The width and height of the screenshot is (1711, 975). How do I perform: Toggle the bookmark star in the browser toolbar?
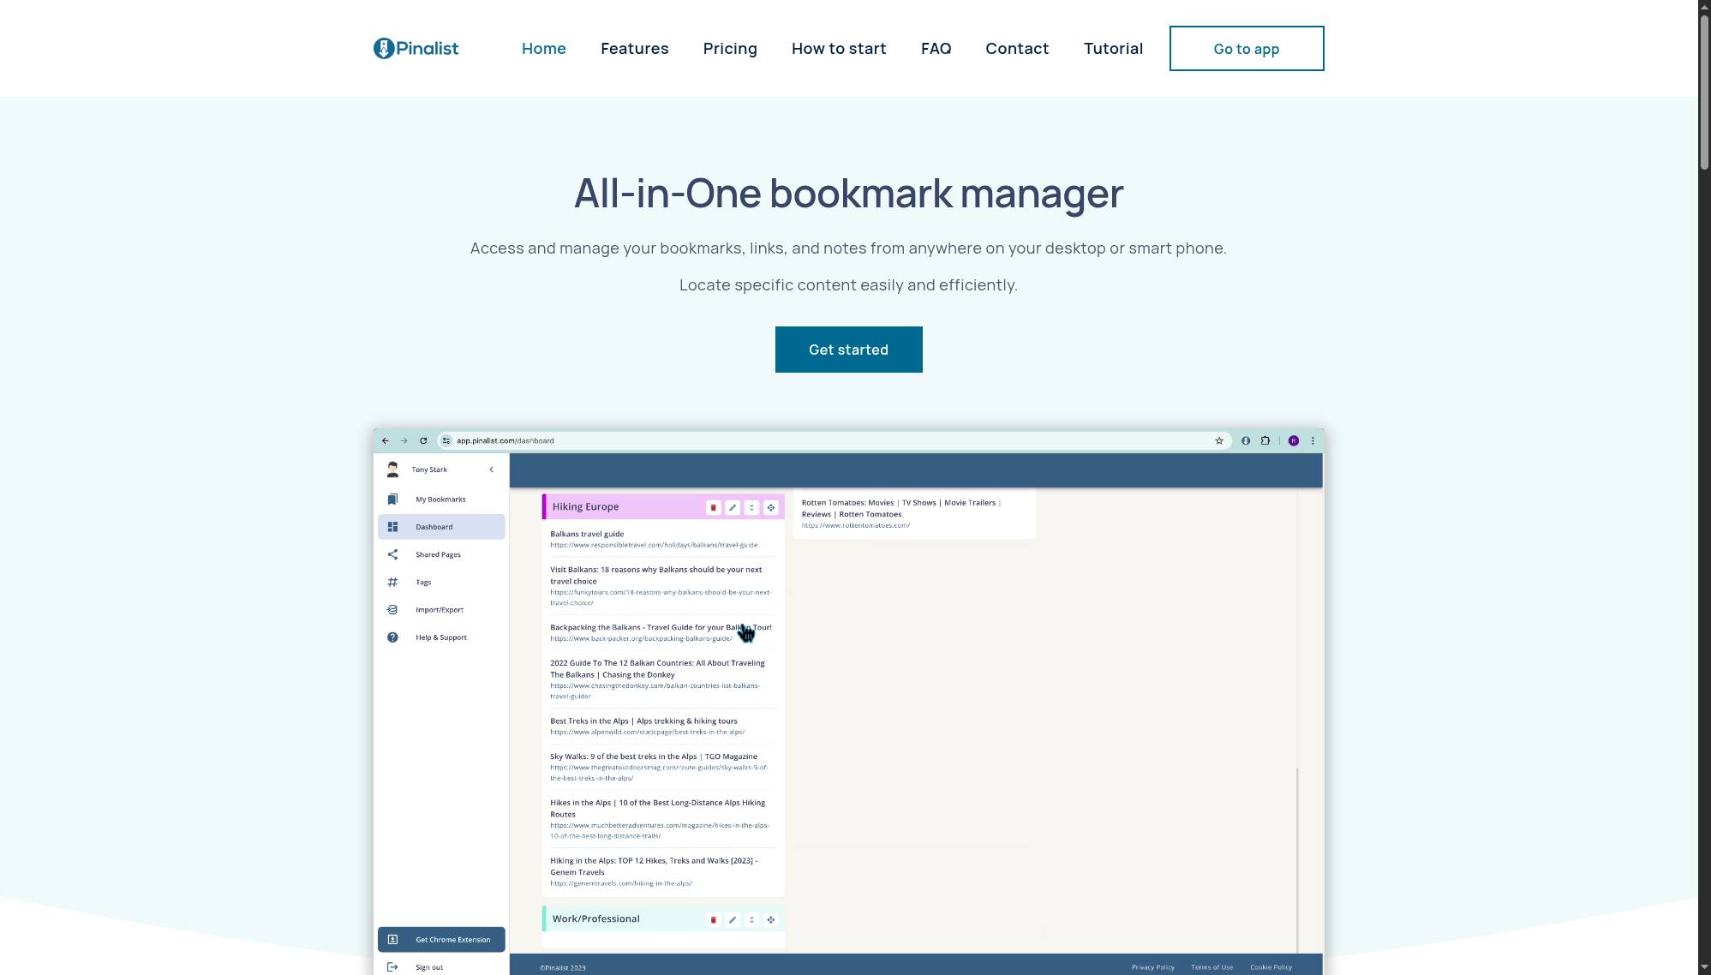click(1218, 440)
